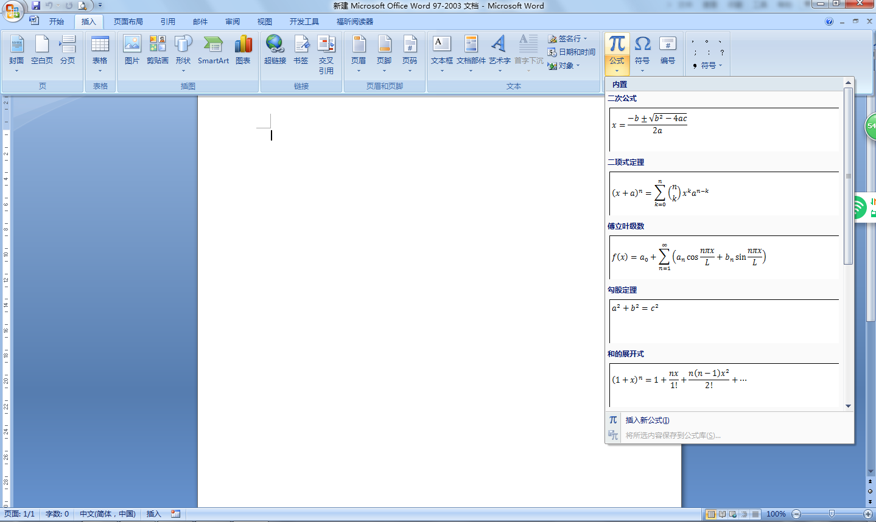The height and width of the screenshot is (522, 876).
Task: Click the Office button
Action: 12,10
